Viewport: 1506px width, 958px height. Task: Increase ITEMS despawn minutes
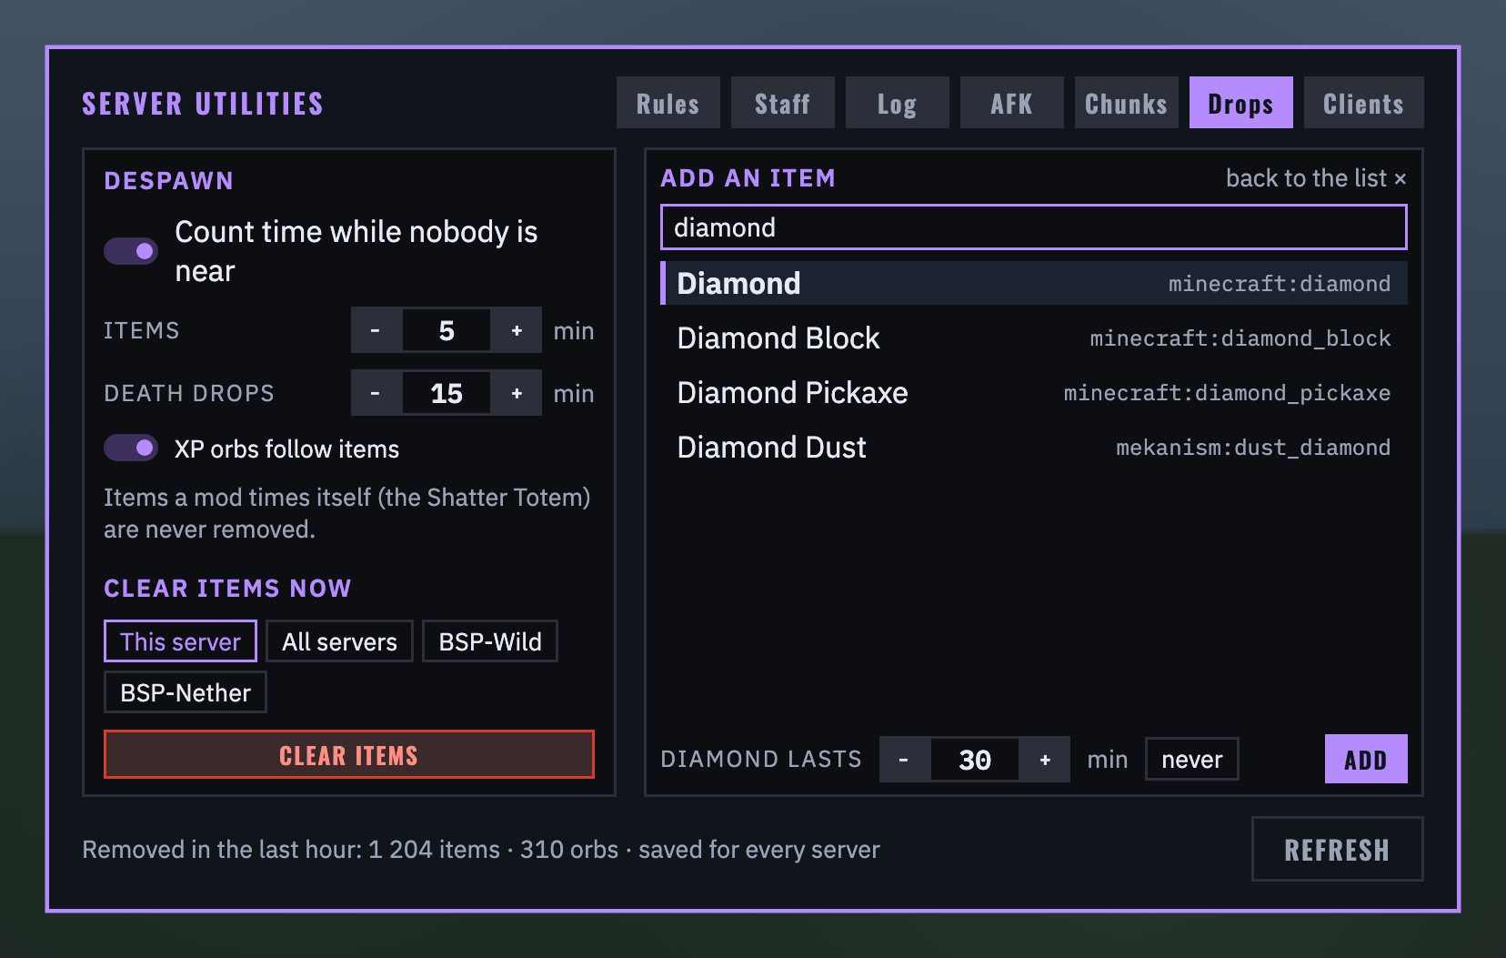[x=517, y=330]
